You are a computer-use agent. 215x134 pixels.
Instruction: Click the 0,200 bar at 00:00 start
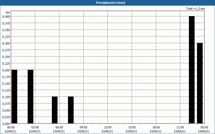pos(15,96)
